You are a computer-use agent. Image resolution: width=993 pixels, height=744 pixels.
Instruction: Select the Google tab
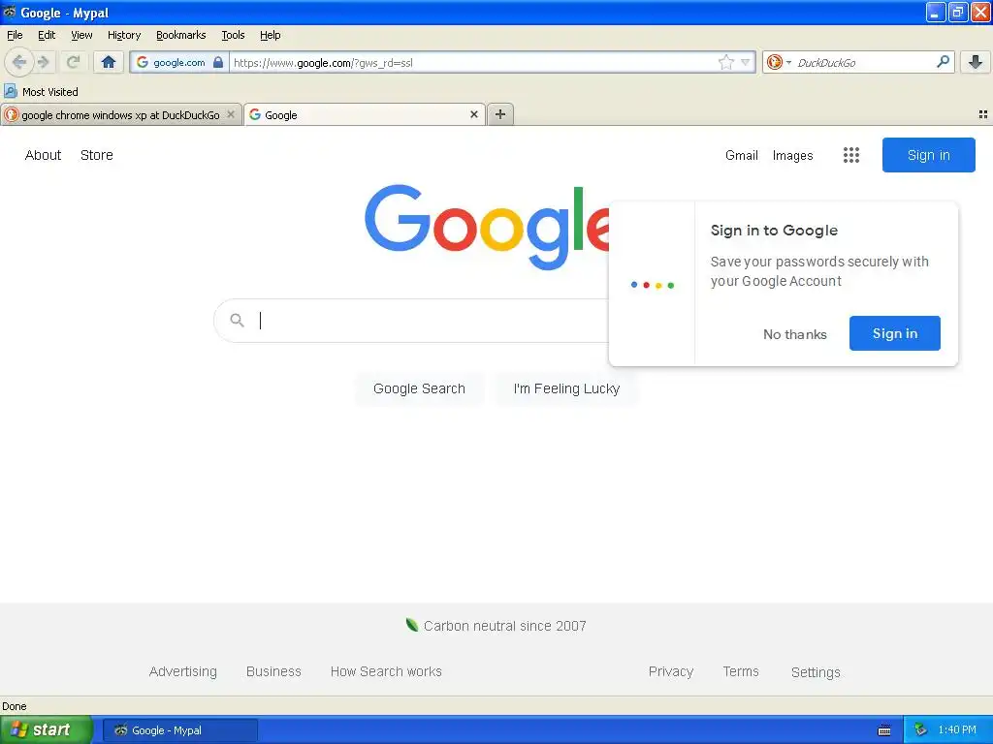(x=365, y=114)
